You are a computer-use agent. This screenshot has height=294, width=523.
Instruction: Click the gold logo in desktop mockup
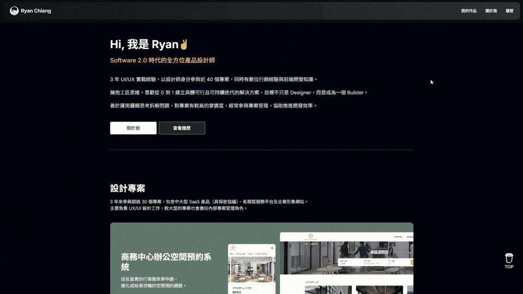pyautogui.click(x=311, y=236)
